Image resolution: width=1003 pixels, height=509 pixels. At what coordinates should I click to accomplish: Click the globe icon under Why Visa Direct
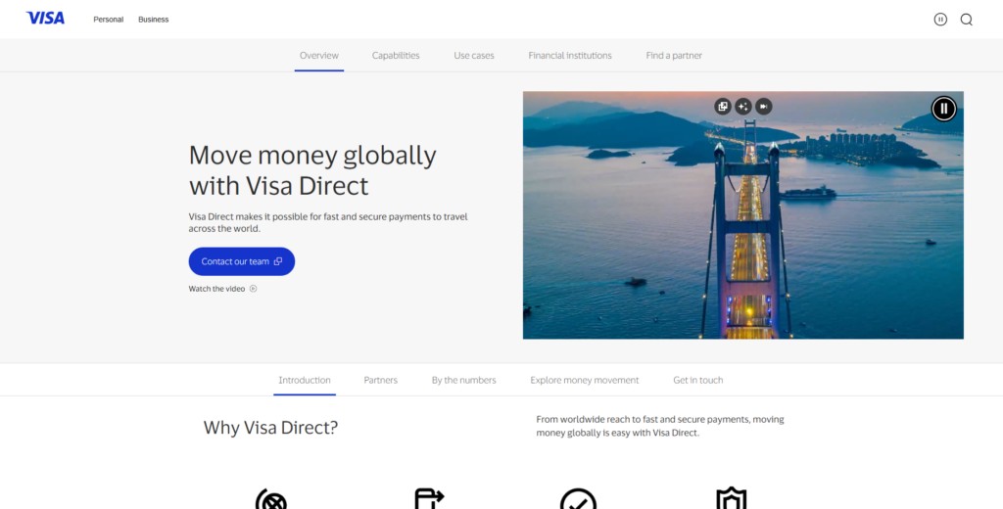pyautogui.click(x=271, y=499)
